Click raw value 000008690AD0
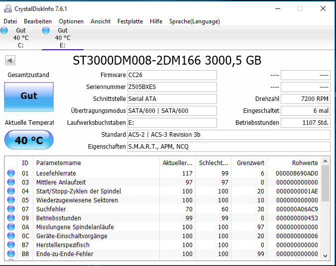The image size is (336, 266). pyautogui.click(x=297, y=174)
